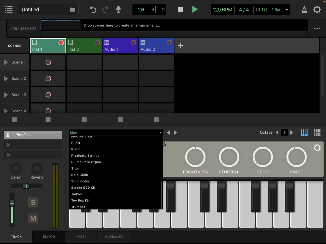Click the undo arrow icon
This screenshot has height=244, width=326.
pos(93,10)
